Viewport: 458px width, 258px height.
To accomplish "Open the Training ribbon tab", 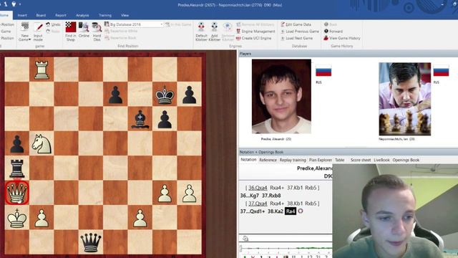I will click(105, 15).
